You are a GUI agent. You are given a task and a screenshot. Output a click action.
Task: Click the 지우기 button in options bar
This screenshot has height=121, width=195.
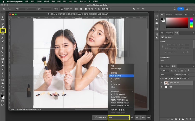coord(55,9)
